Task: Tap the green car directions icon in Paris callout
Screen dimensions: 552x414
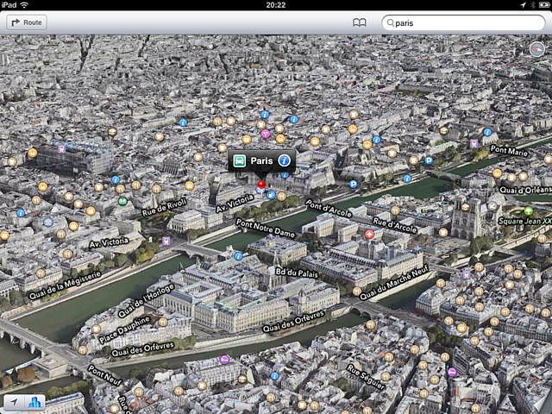Action: click(240, 161)
